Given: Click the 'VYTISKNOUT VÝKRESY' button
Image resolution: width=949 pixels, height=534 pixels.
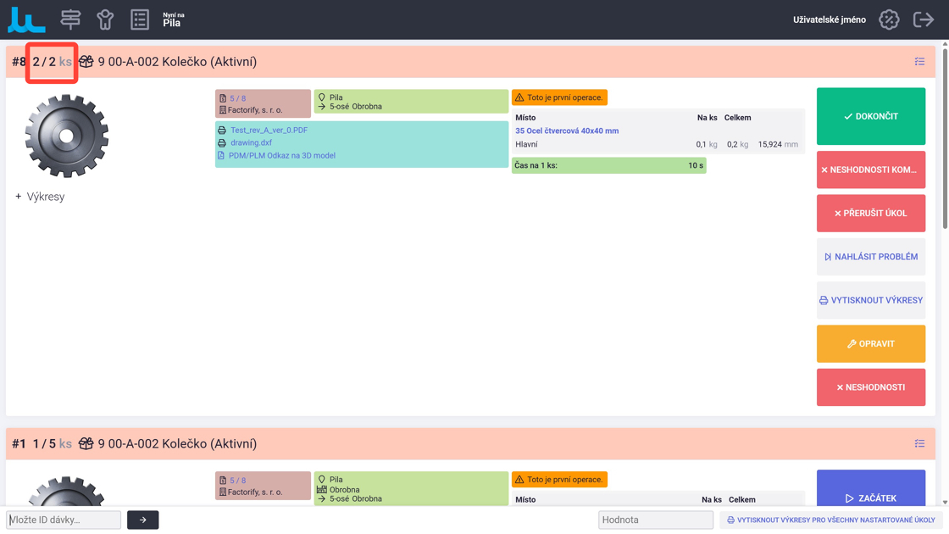Looking at the screenshot, I should (x=870, y=300).
